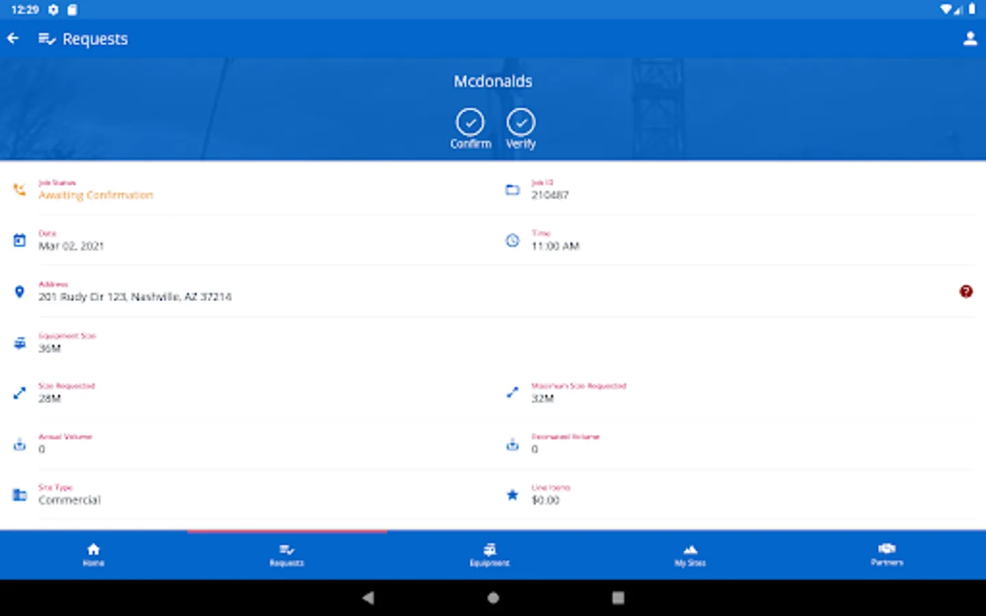986x616 pixels.
Task: Click the Actual Volume icon
Action: point(20,444)
